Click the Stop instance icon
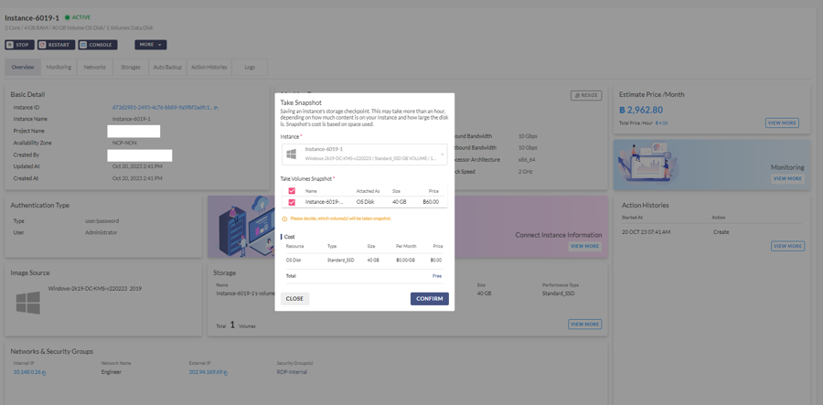 11,45
